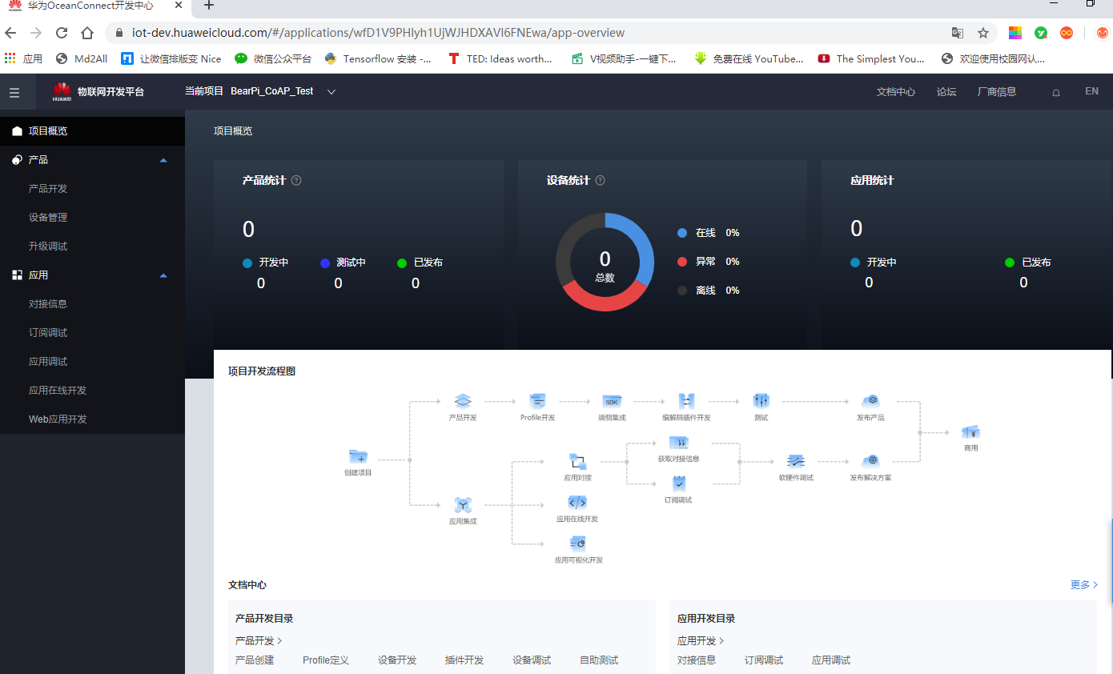Click the translate page icon
This screenshot has width=1113, height=674.
(957, 33)
